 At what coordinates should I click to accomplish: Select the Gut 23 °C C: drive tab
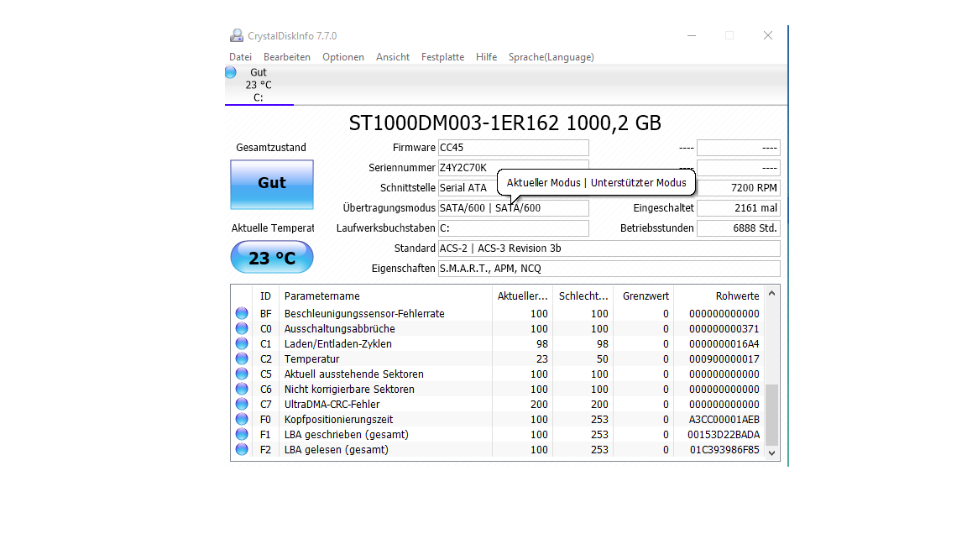click(259, 85)
